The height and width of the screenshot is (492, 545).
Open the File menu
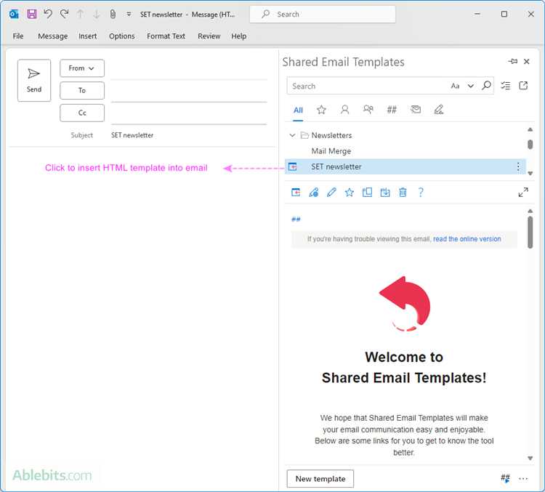click(x=18, y=36)
